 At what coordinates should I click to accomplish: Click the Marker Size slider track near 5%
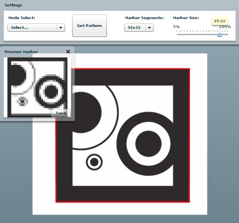(178, 35)
